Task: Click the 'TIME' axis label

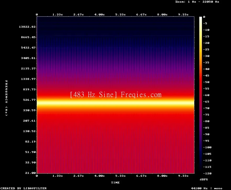Action: 115,182
